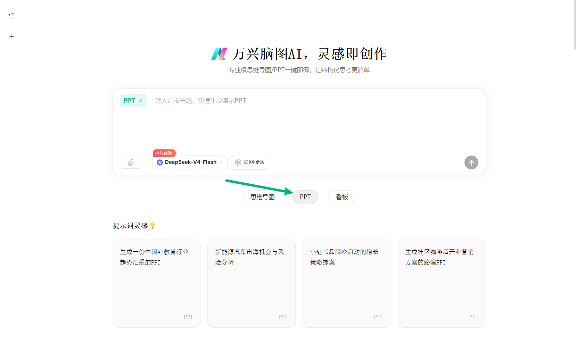This screenshot has width=576, height=344.
Task: Remove the PPT tag with its x
Action: click(141, 101)
